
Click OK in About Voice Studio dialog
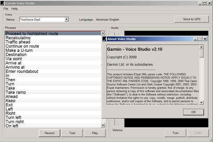[193, 112]
